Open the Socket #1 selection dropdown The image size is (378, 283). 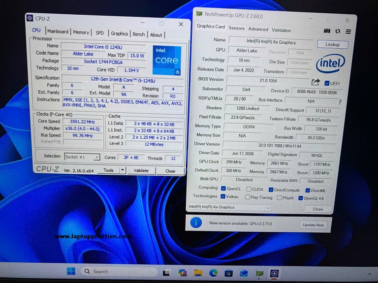pos(82,157)
